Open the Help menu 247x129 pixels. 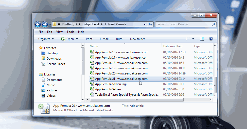pyautogui.click(x=81, y=32)
